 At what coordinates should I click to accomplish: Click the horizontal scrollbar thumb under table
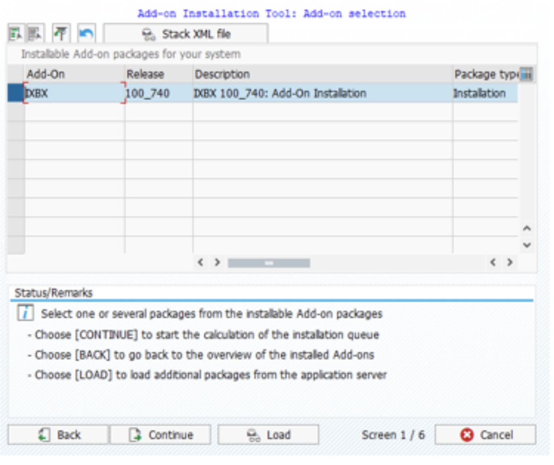coord(269,263)
